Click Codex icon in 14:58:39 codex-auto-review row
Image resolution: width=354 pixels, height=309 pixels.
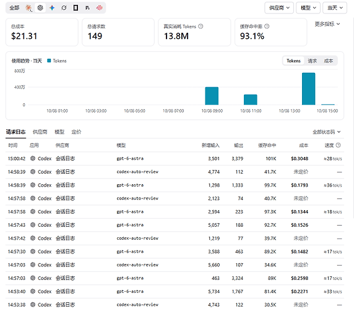[33, 172]
